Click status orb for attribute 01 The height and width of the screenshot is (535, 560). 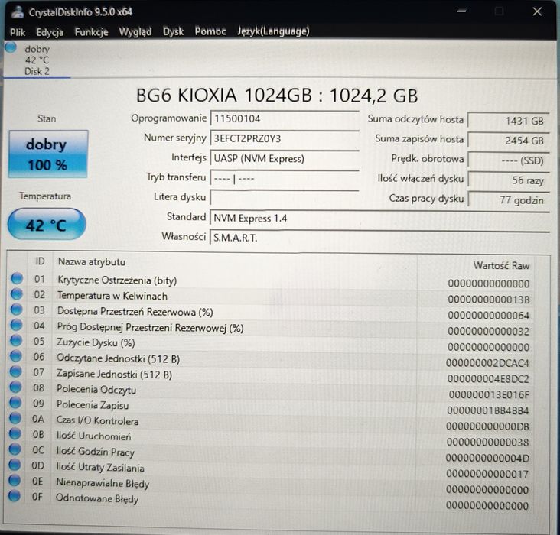point(17,279)
